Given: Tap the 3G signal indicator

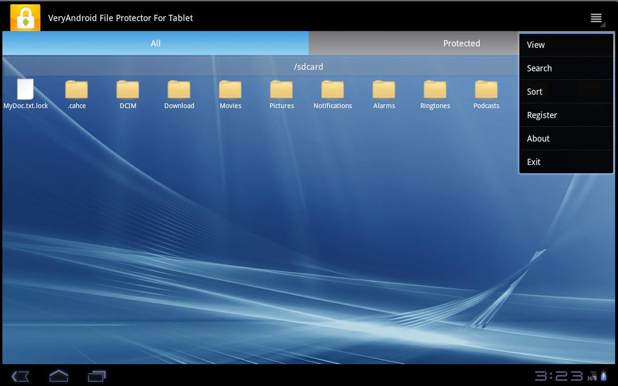Looking at the screenshot, I should tap(592, 376).
